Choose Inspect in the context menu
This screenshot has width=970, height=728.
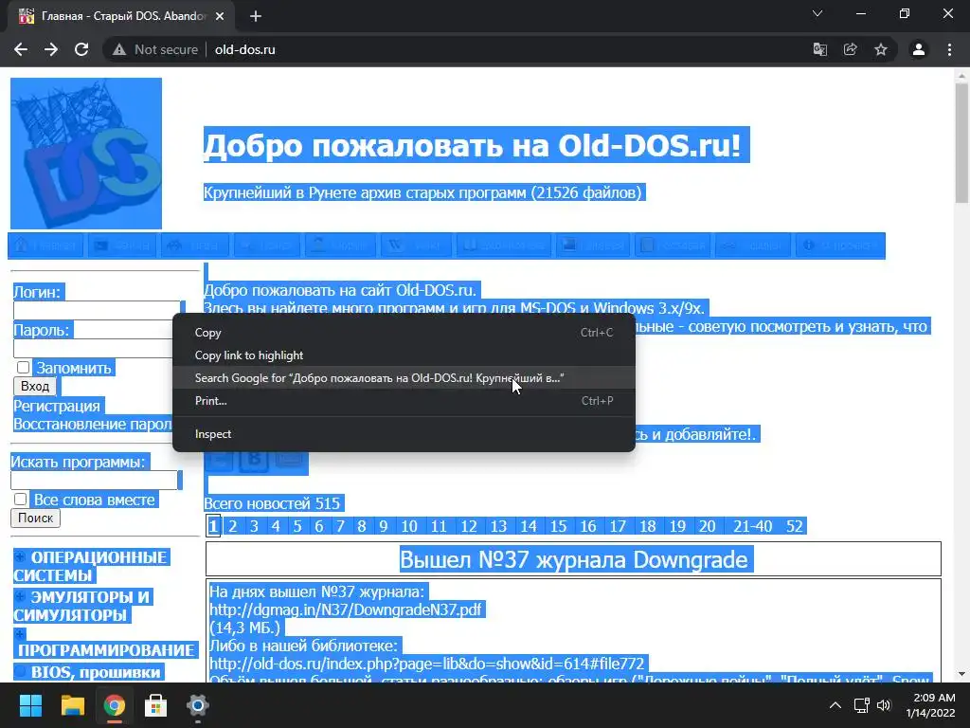tap(404, 434)
